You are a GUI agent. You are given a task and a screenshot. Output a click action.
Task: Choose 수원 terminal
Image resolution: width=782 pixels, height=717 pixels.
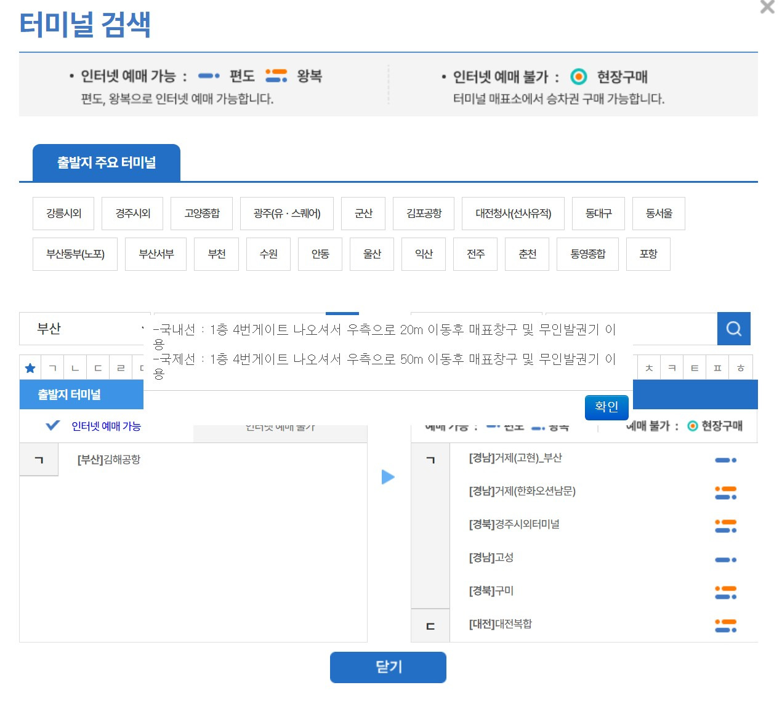[x=268, y=254]
